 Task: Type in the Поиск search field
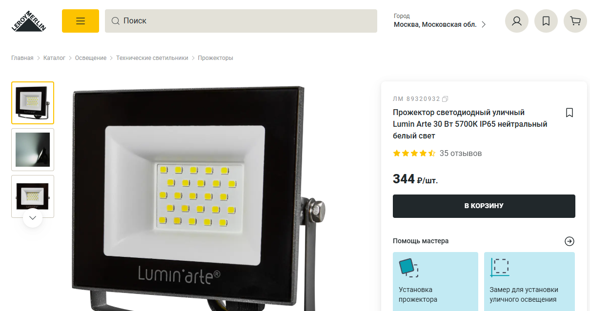pyautogui.click(x=244, y=21)
